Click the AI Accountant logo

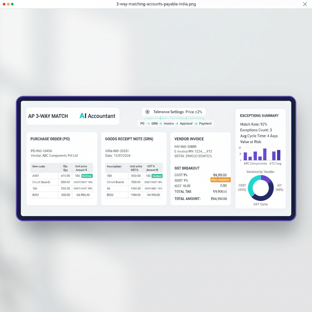[97, 116]
